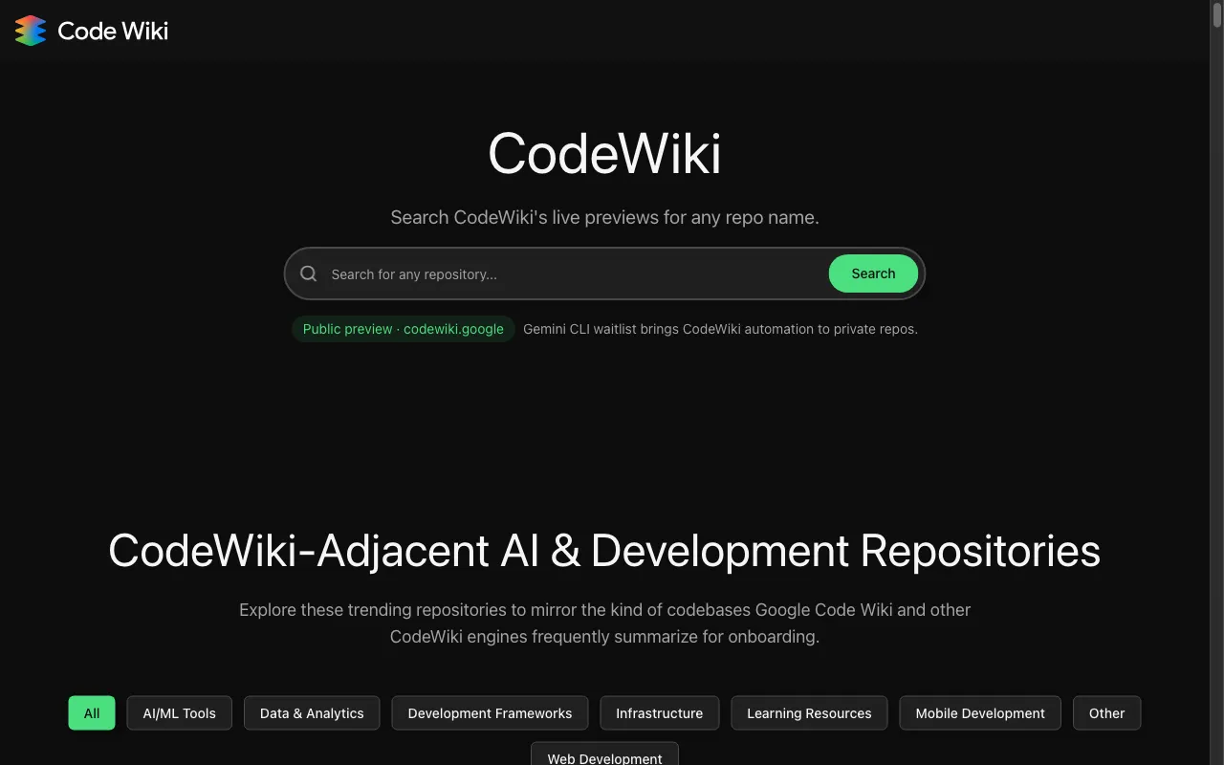Click the green Search button
The width and height of the screenshot is (1224, 765).
[873, 273]
